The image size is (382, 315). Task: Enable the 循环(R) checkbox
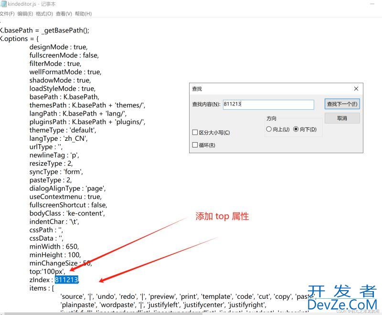(195, 145)
